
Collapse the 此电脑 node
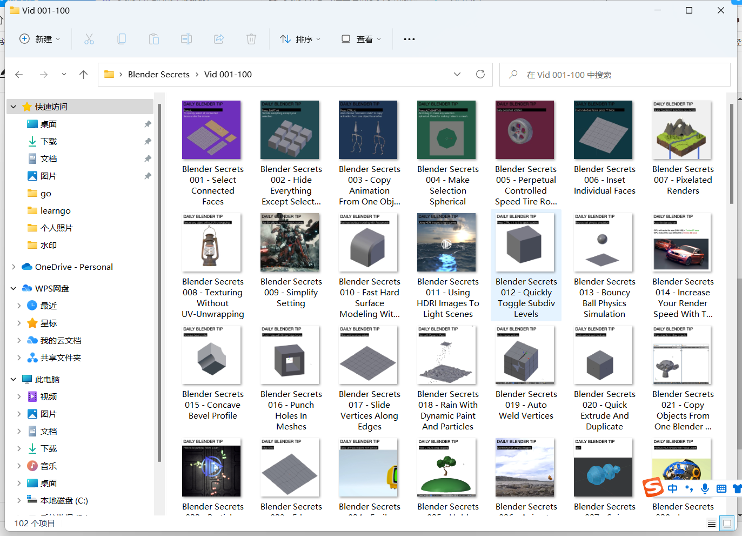point(14,379)
